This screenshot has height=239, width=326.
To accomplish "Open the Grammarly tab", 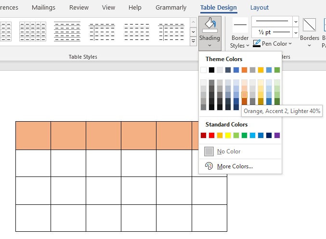I will pos(171,8).
